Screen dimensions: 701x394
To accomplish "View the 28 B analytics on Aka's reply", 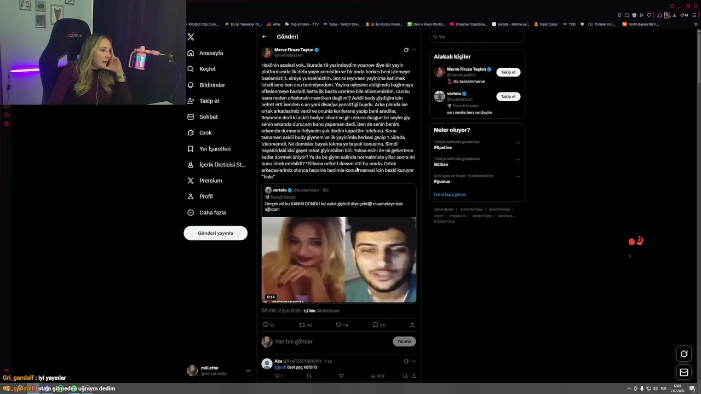I will [378, 376].
